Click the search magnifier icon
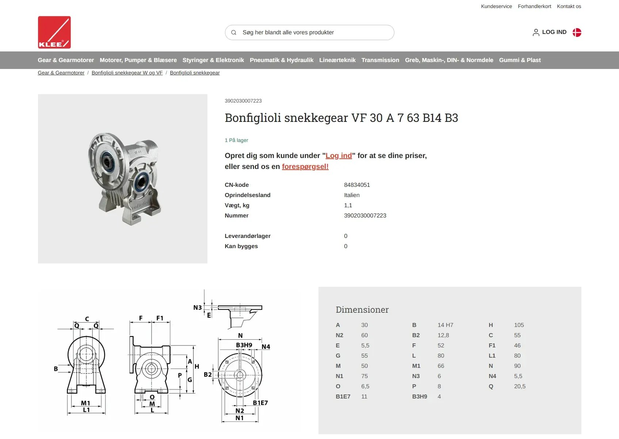This screenshot has height=439, width=619. pos(234,32)
